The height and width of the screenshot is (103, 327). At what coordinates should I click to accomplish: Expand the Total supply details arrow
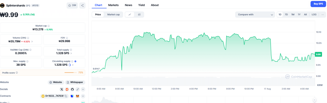click(x=71, y=53)
